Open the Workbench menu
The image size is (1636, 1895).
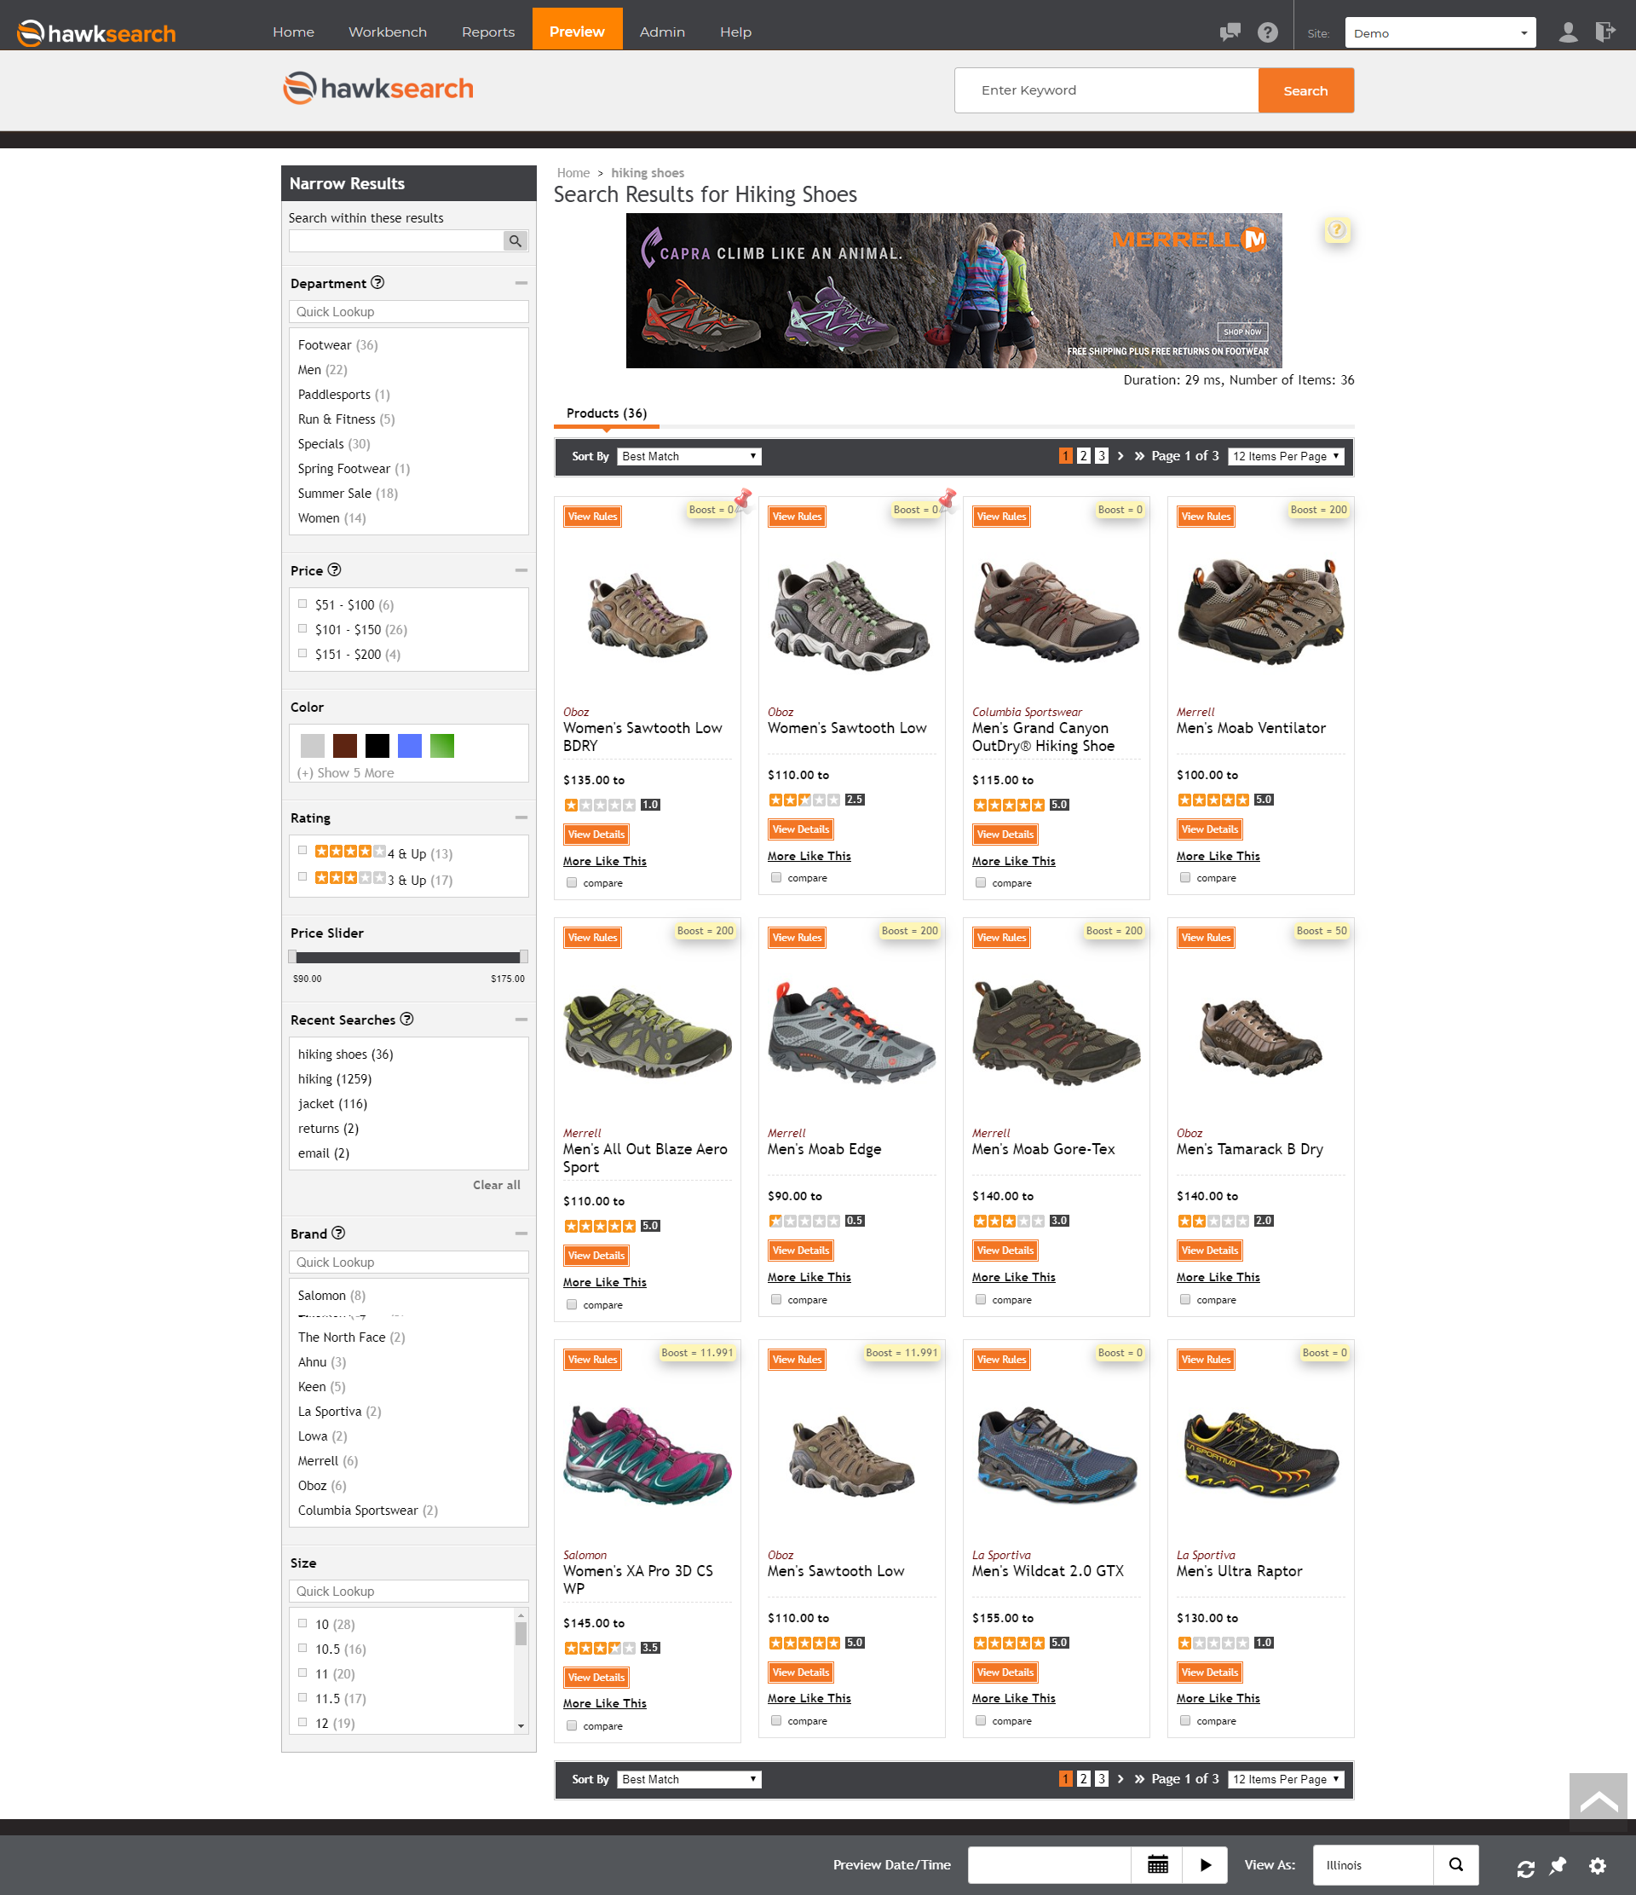[388, 32]
